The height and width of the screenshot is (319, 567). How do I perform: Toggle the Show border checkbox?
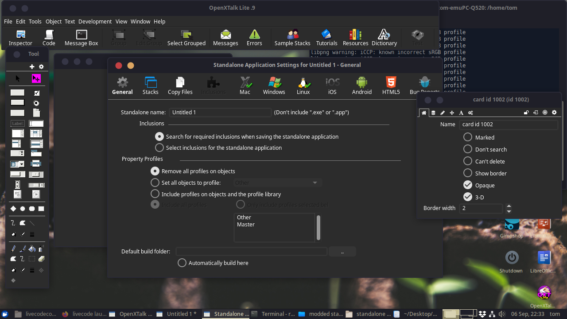[468, 173]
